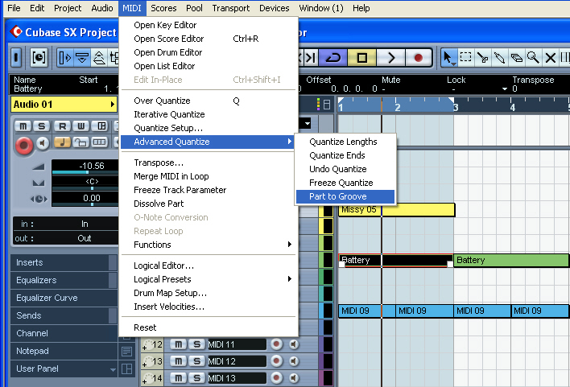Open the Transport menu

click(231, 8)
